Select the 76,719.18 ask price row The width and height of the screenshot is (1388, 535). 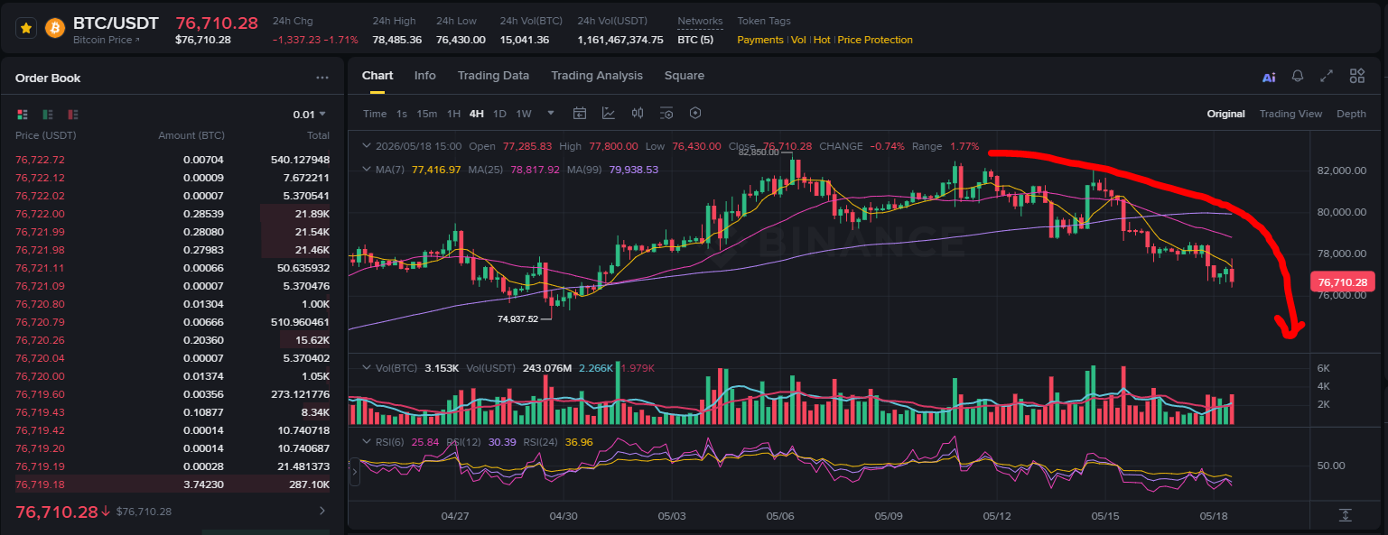[172, 484]
